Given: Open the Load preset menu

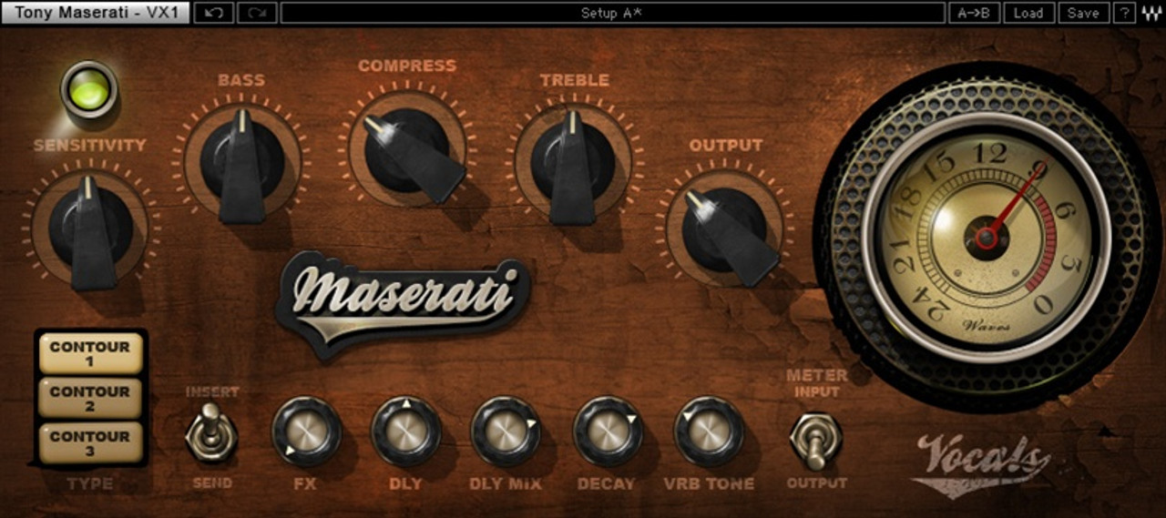Looking at the screenshot, I should (x=1028, y=13).
